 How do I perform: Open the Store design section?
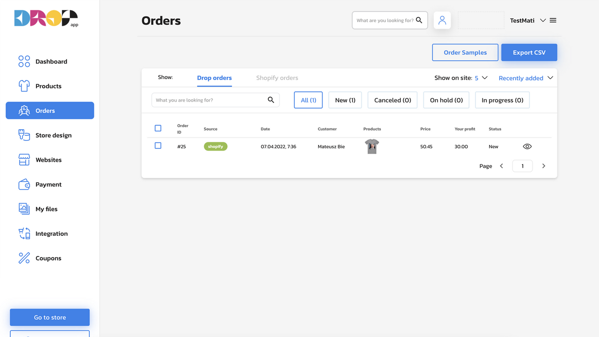pos(54,135)
